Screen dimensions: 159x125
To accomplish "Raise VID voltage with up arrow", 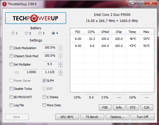I will (61, 71).
